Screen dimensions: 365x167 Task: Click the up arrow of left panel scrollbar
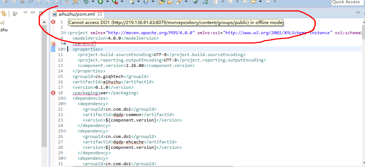44,23
